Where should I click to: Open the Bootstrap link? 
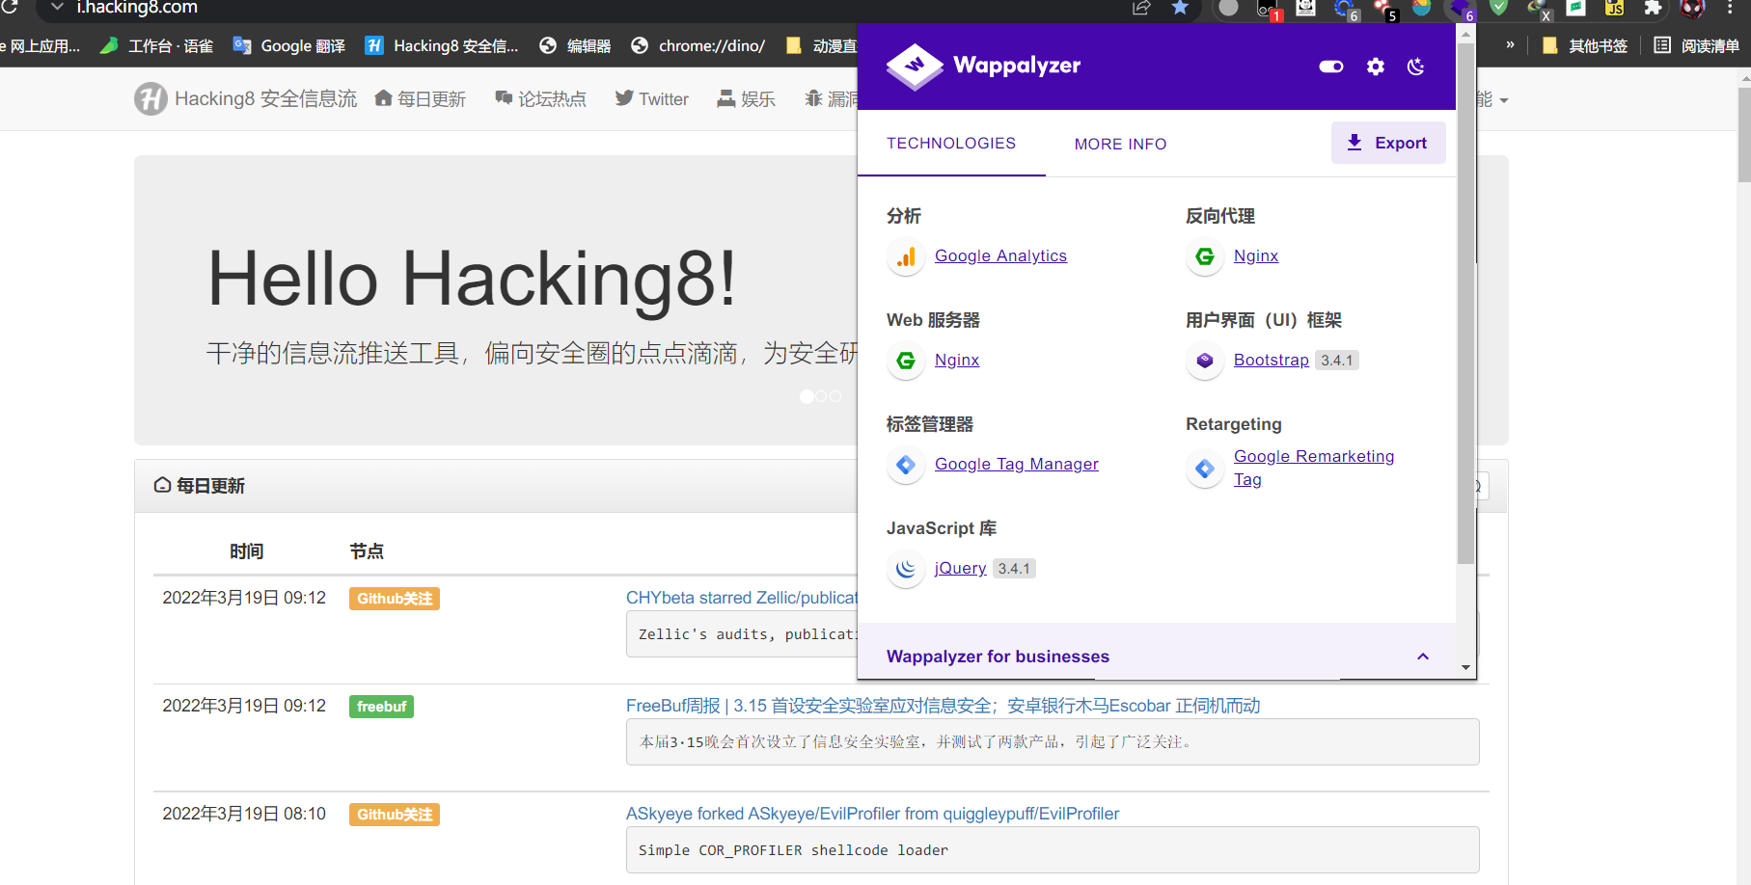(1271, 360)
